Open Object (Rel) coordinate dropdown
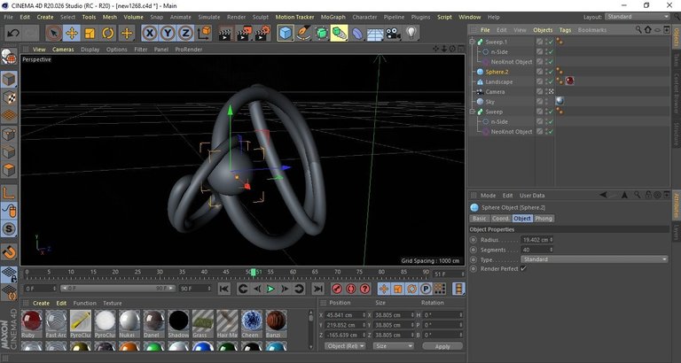The width and height of the screenshot is (681, 363). pyautogui.click(x=345, y=346)
